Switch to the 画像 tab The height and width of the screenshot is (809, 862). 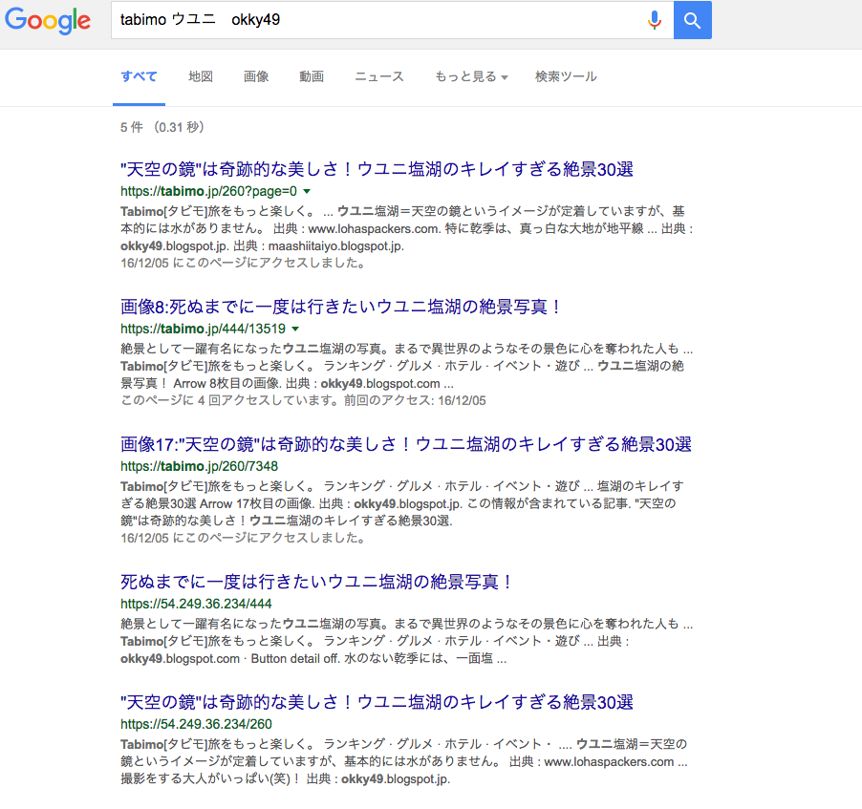tap(256, 76)
